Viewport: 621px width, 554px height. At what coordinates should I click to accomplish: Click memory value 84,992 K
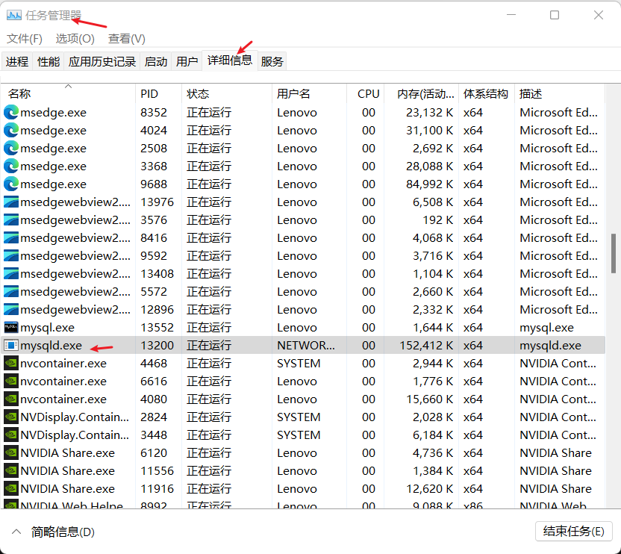click(430, 184)
